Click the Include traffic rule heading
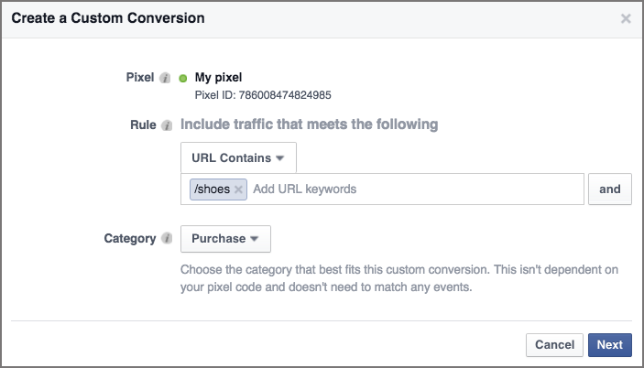 309,124
